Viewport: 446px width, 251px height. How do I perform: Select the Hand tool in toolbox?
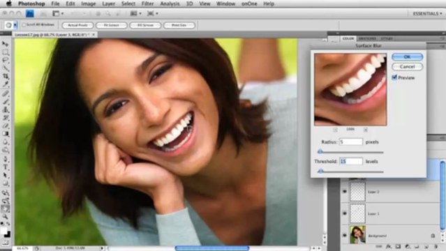coord(6,209)
